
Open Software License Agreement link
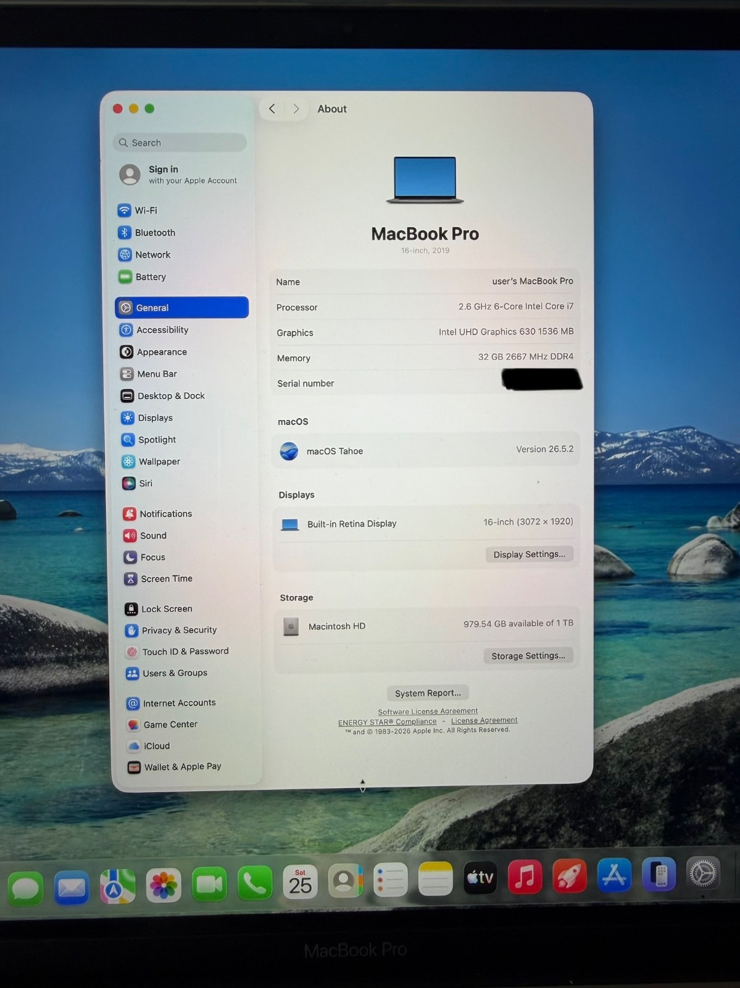coord(428,711)
